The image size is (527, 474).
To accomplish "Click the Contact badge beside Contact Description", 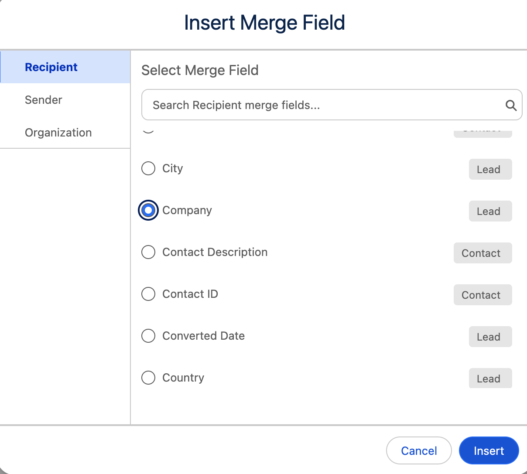I will point(483,253).
